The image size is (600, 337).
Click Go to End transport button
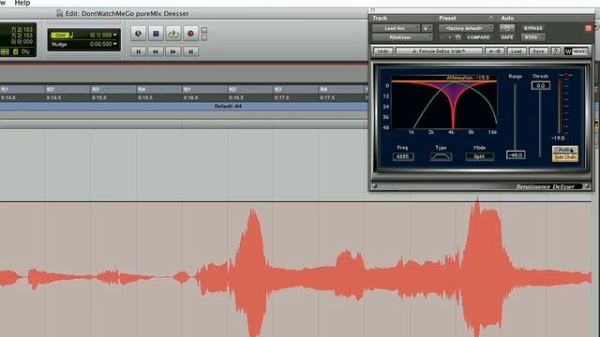click(x=190, y=51)
